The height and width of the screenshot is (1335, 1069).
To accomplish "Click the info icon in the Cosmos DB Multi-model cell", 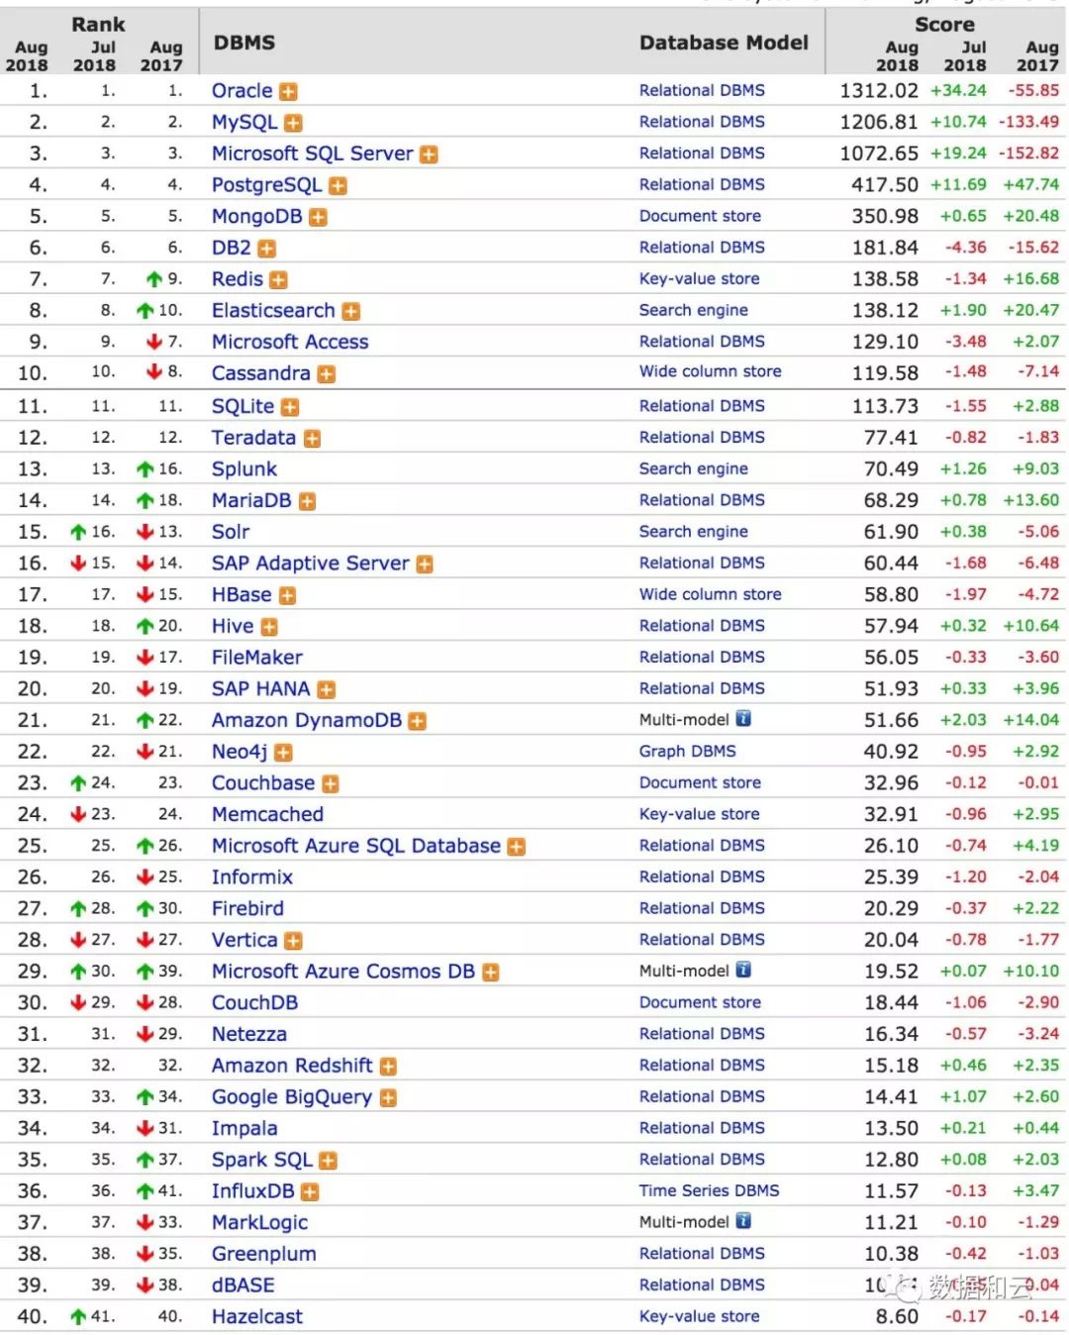I will click(743, 971).
